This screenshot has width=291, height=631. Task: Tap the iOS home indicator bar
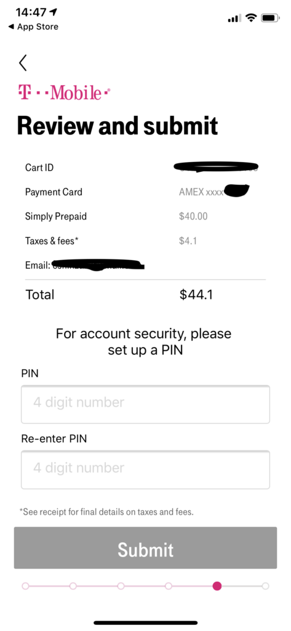tap(145, 622)
